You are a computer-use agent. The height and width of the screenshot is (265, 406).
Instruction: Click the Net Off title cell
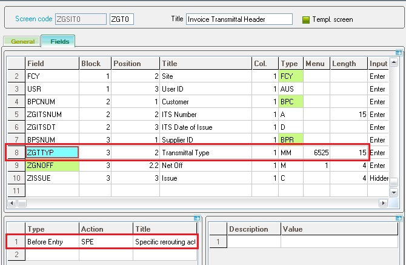click(x=206, y=166)
